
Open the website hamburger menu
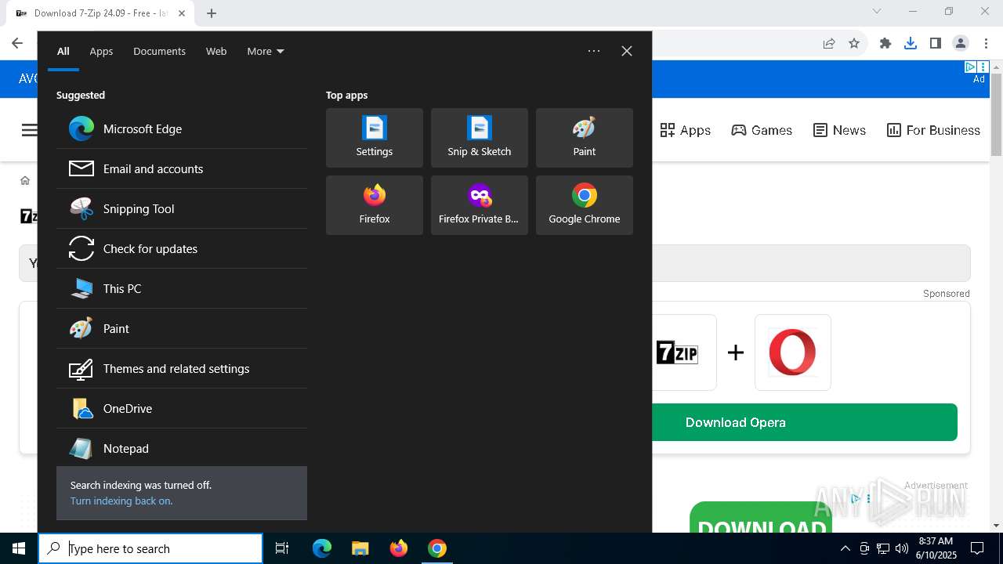[x=29, y=130]
